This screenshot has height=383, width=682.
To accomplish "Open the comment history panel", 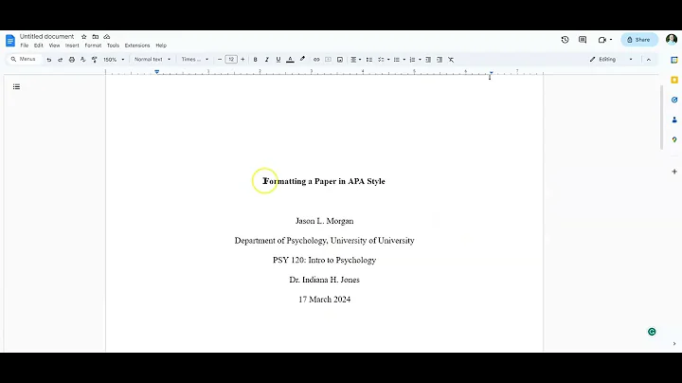I will coord(583,40).
